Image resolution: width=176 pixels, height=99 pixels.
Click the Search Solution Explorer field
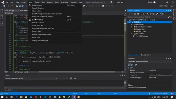point(148,17)
